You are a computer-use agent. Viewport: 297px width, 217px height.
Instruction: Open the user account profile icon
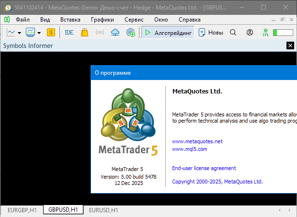[x=250, y=33]
